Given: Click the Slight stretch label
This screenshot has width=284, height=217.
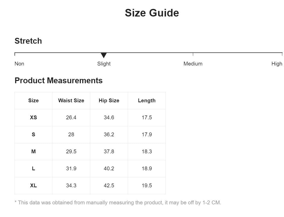Looking at the screenshot, I should click(x=104, y=64).
